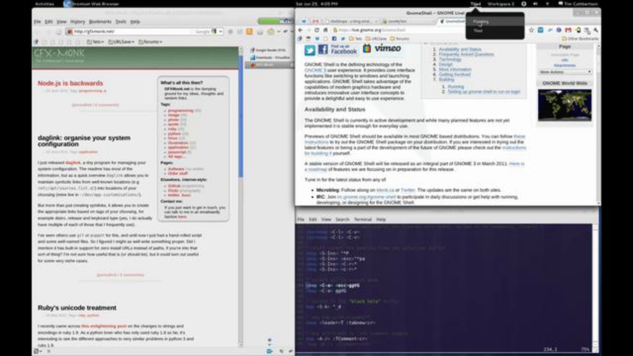
Task: Open the Terminal menu in the terminal window
Action: tap(363, 219)
